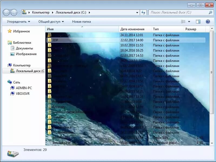
Task: Select the Windows folder
Action: pos(59,117)
